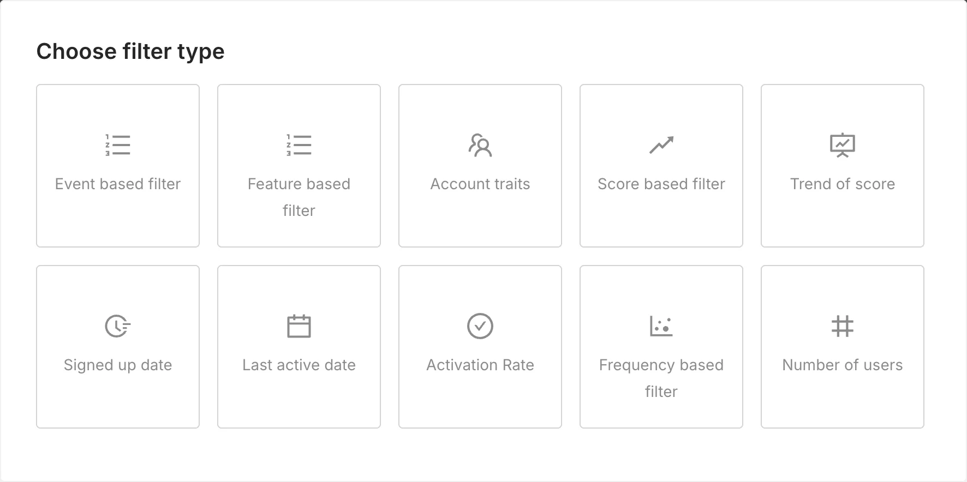Image resolution: width=967 pixels, height=482 pixels.
Task: Pick the "Number of users" text
Action: (843, 365)
